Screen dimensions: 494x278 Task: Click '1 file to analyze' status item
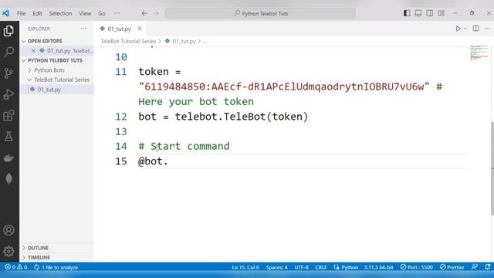click(56, 267)
